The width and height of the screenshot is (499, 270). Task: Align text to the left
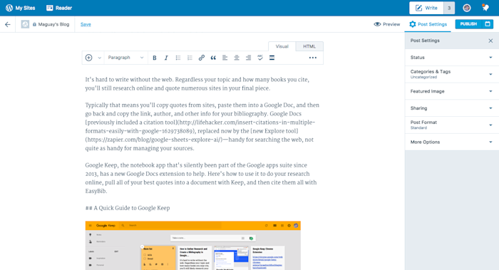pos(225,58)
